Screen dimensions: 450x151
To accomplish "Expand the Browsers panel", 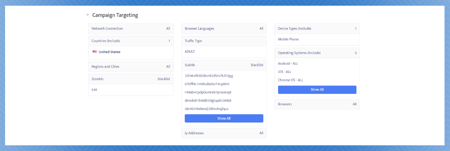I will [317, 104].
